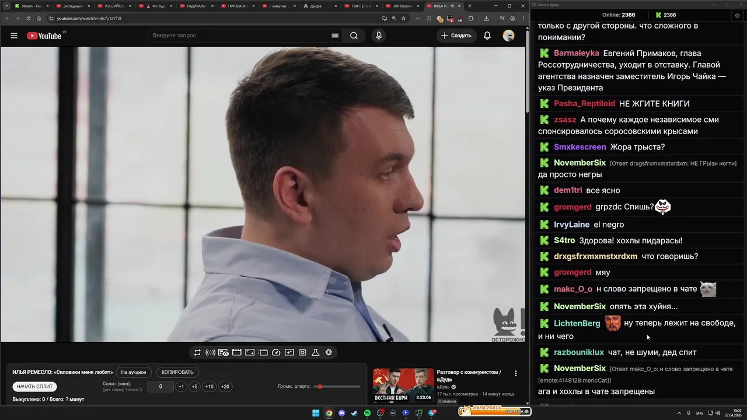747x420 pixels.
Task: Click the НАЧАТЬ СПЛИТ button
Action: pyautogui.click(x=35, y=387)
